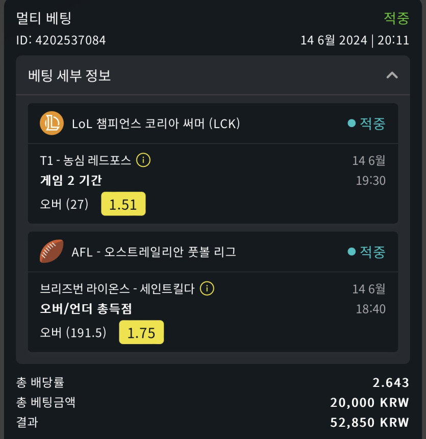Click the AFL football icon

click(52, 251)
